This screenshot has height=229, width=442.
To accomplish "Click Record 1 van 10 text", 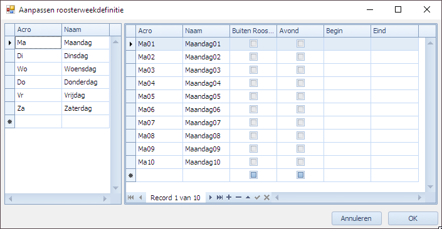I will click(176, 198).
